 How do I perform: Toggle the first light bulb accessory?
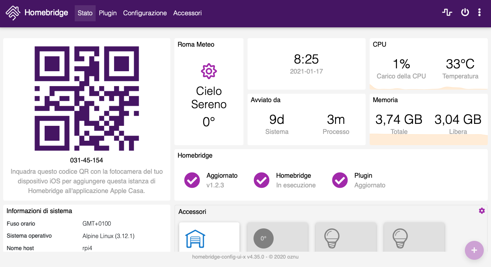click(346, 237)
